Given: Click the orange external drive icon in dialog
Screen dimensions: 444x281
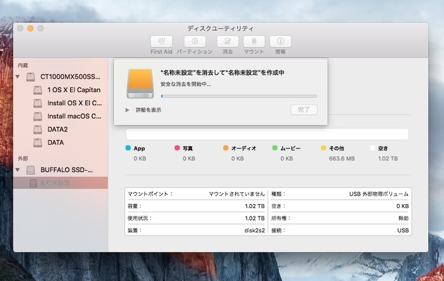Looking at the screenshot, I should click(137, 83).
